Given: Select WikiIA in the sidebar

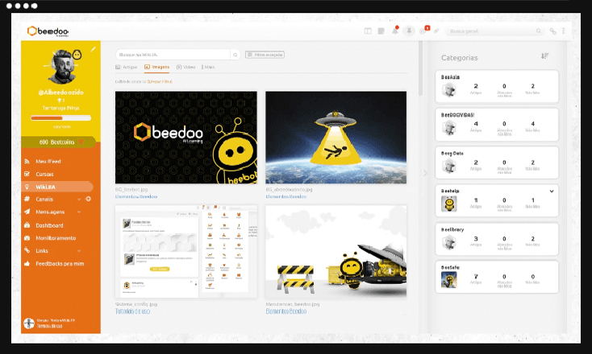Looking at the screenshot, I should [57, 187].
